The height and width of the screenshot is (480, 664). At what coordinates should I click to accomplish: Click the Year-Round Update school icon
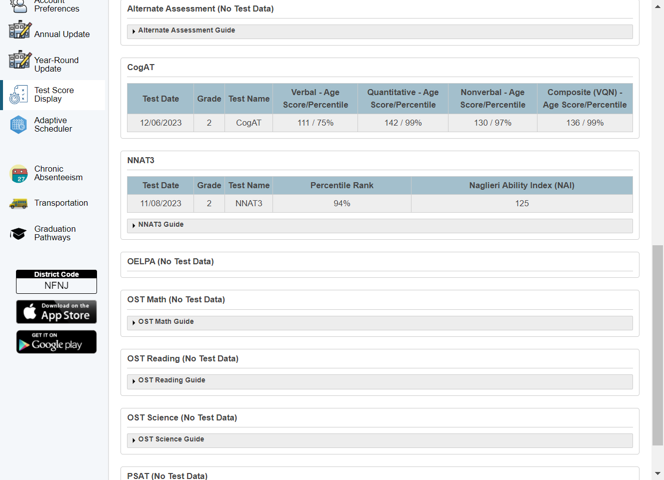tap(20, 60)
